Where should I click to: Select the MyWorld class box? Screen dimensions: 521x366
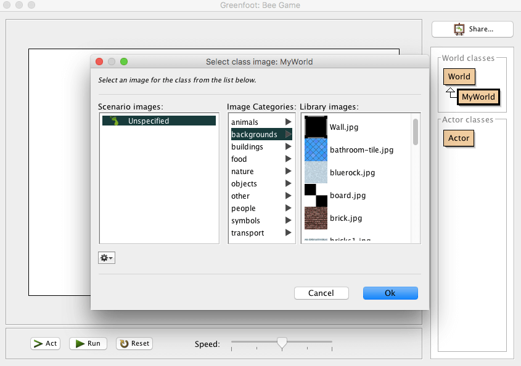pos(478,97)
